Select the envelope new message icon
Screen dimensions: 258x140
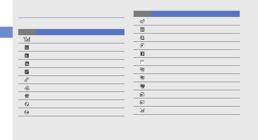pos(142,110)
